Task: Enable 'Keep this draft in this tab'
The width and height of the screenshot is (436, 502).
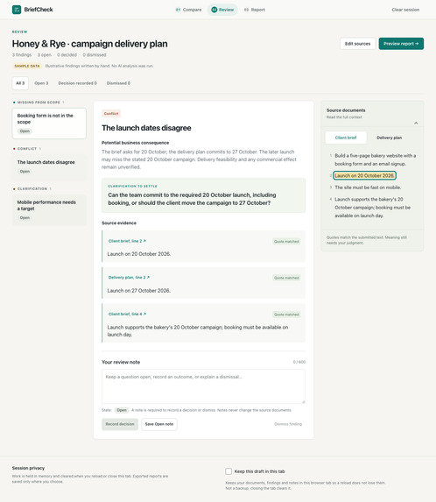Action: pos(229,471)
